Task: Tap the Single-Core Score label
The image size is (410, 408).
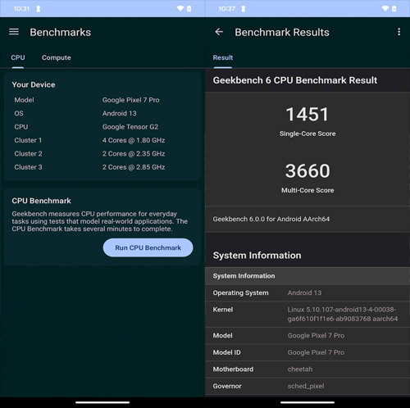Action: 307,134
